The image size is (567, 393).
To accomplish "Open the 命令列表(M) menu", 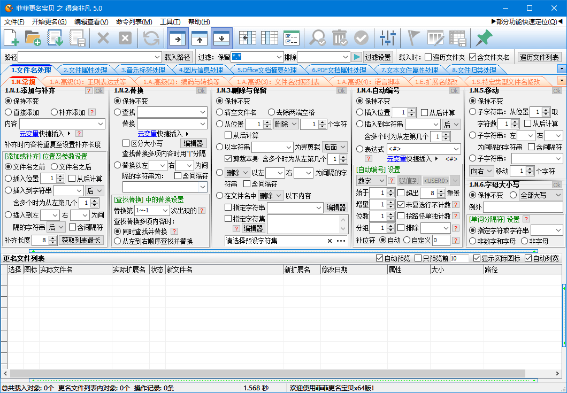I will [x=134, y=22].
